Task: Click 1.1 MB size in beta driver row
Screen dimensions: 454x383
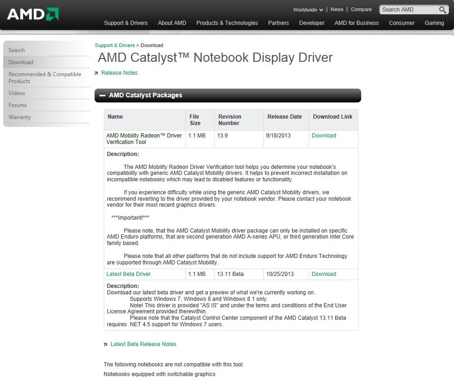Action: point(197,274)
